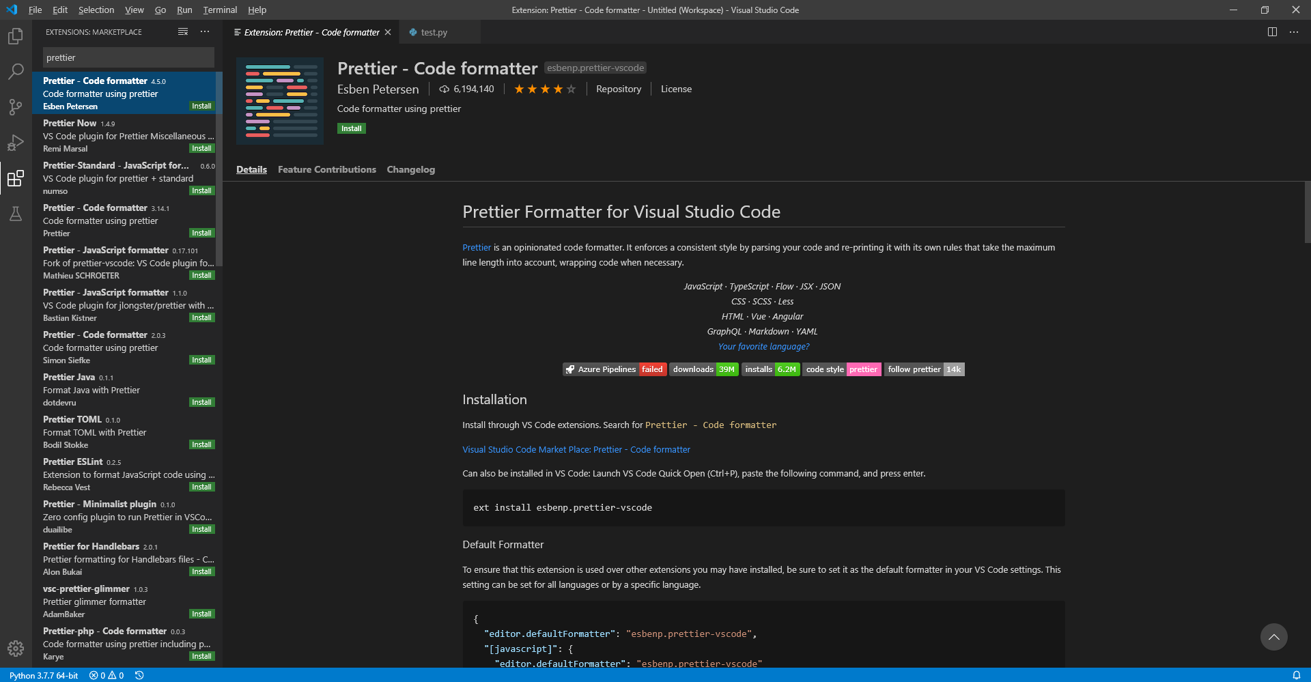Click the installs 6.2M badge
Screen dimensions: 1311x682
pos(771,369)
